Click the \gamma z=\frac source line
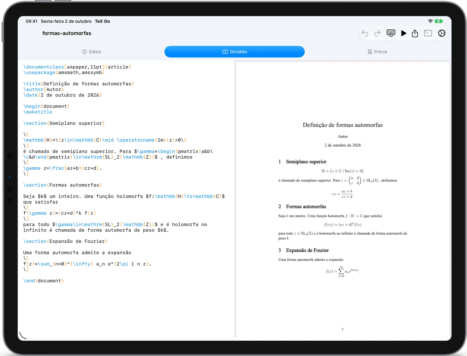This screenshot has width=467, height=356. pyautogui.click(x=62, y=168)
